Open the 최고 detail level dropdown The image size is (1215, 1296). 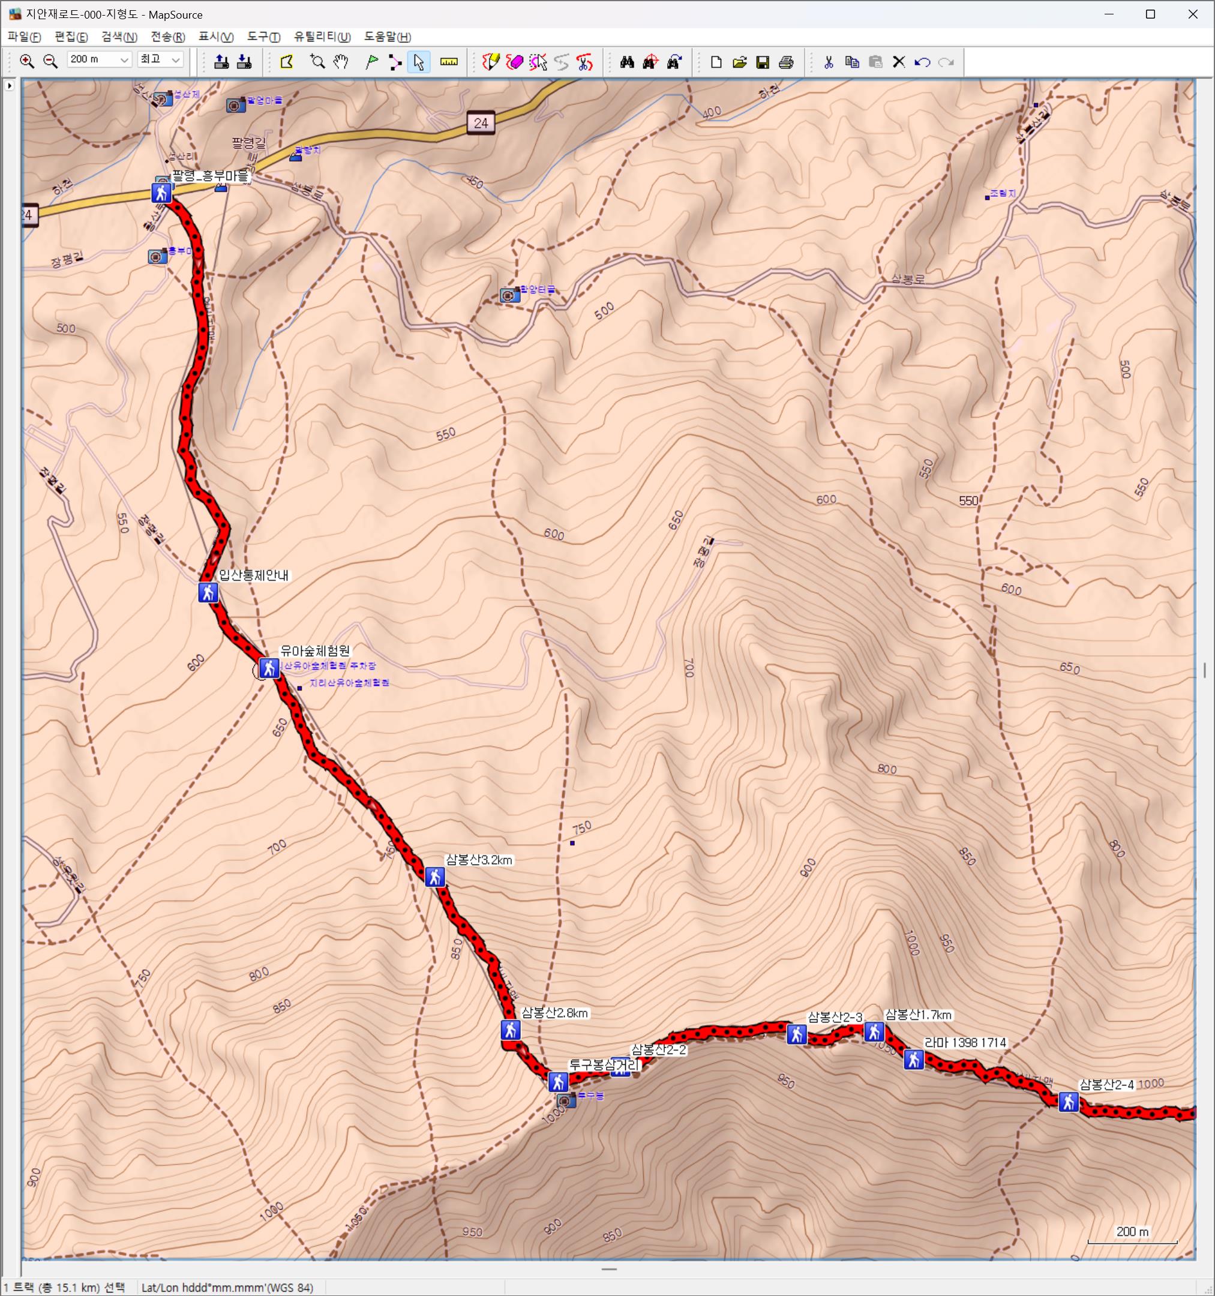tap(175, 60)
